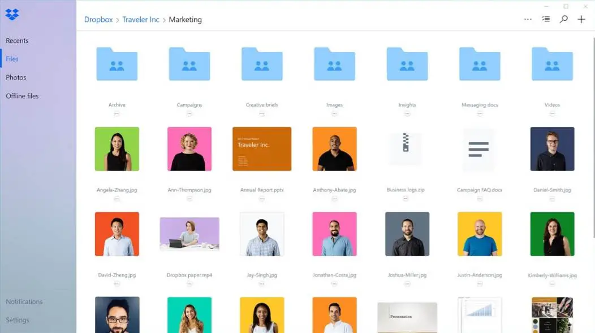Open more options under Business logs.zip
The width and height of the screenshot is (595, 333).
[x=406, y=199]
